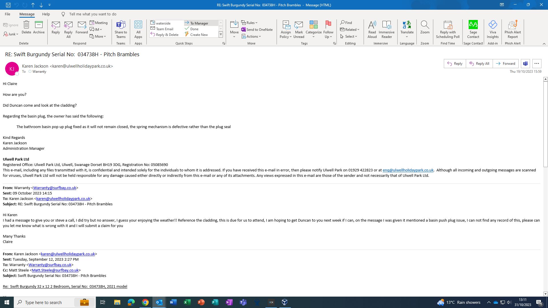This screenshot has height=308, width=548.
Task: Open Viva Insights add-in
Action: (493, 29)
